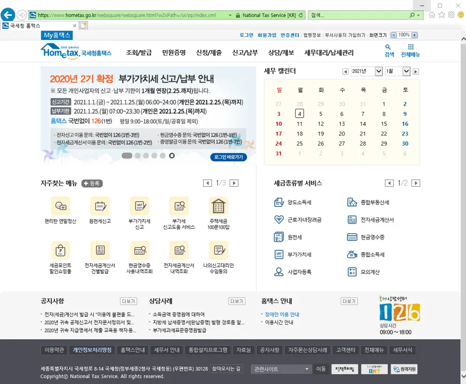Select the second banner slide indicator
466x384 pixels.
point(138,155)
